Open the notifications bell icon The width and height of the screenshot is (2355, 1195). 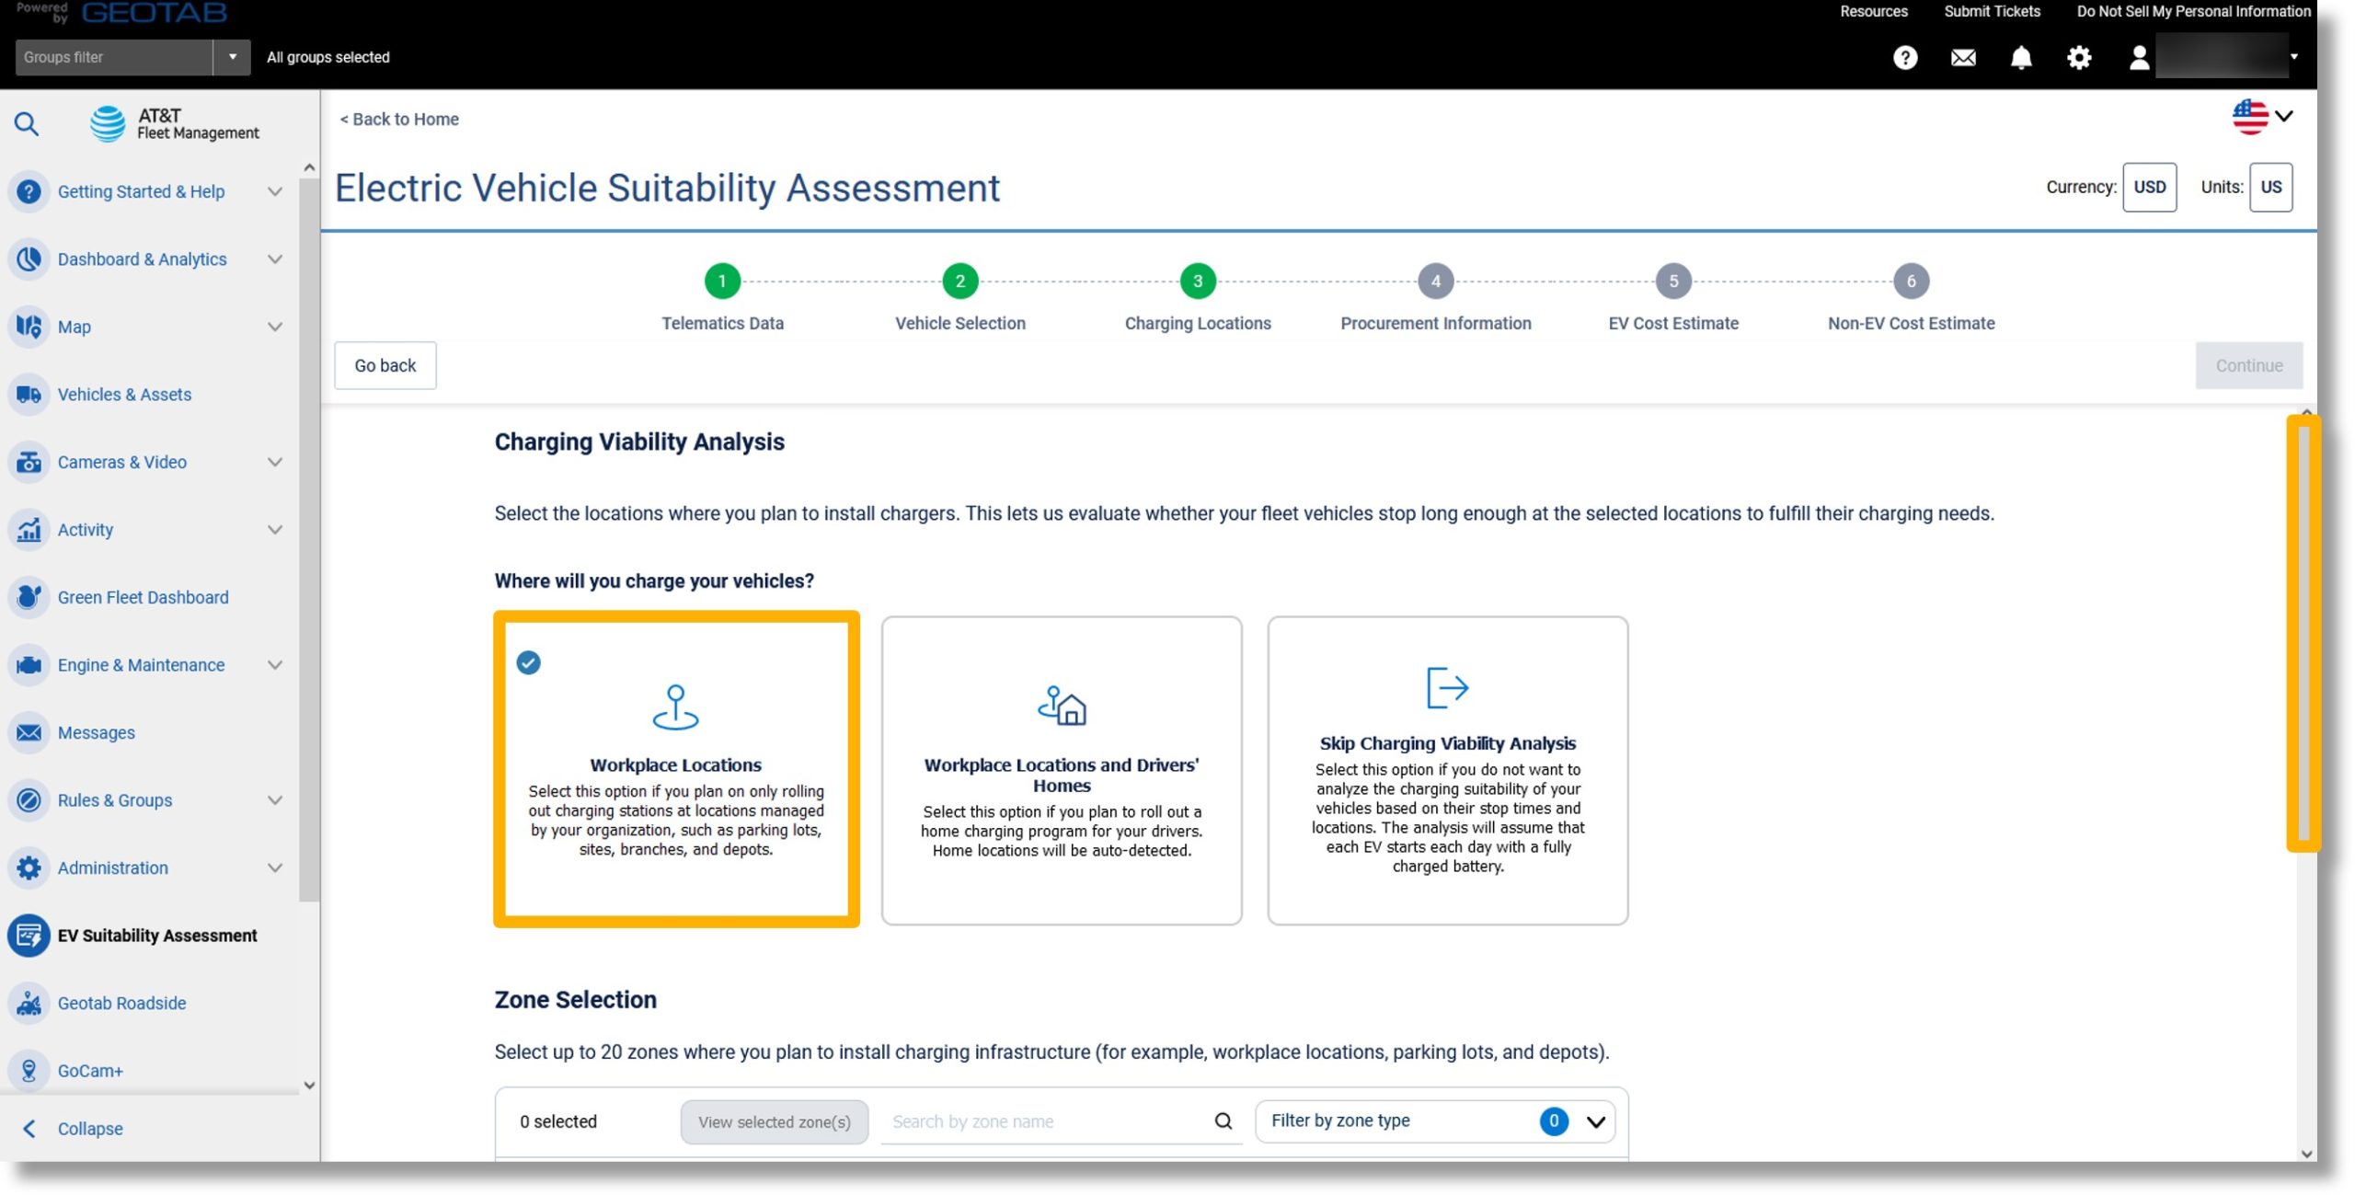pos(2020,56)
